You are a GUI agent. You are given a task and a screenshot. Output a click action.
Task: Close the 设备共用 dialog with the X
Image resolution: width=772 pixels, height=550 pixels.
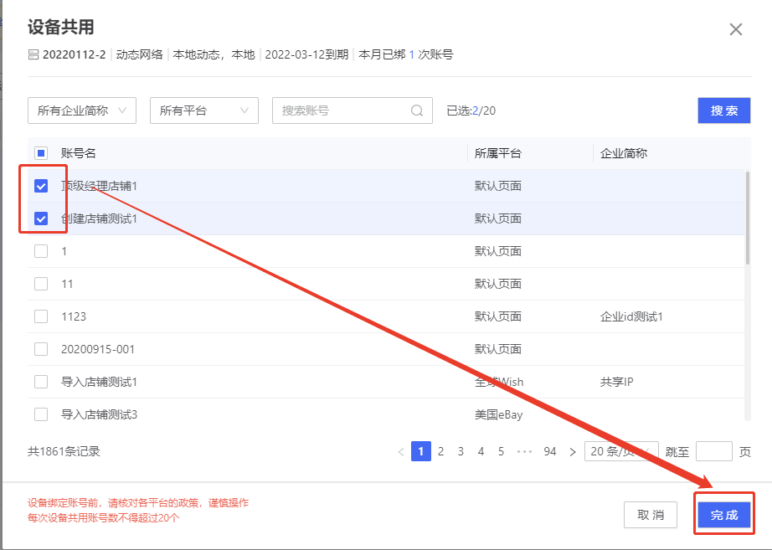pos(735,28)
